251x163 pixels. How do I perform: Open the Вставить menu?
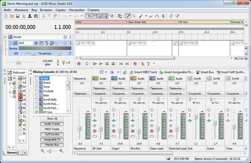click(46, 10)
